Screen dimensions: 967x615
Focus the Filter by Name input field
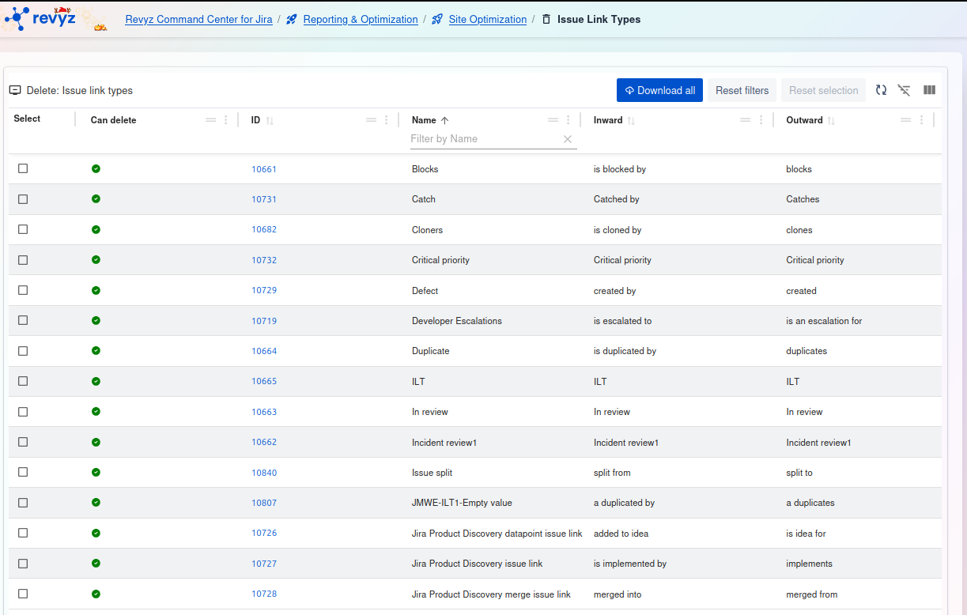click(x=482, y=139)
